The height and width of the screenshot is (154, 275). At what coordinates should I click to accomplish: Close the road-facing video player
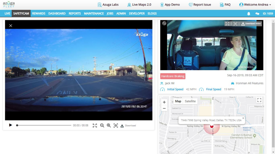pyautogui.click(x=11, y=26)
